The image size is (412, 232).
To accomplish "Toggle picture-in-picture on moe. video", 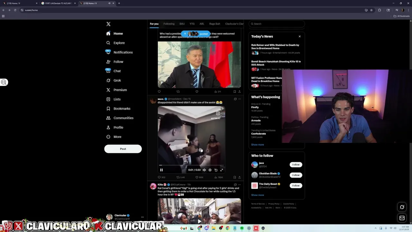I will 216,170.
